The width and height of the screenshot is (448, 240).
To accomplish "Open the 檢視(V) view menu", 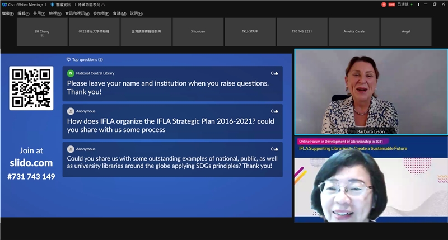I will tap(55, 13).
